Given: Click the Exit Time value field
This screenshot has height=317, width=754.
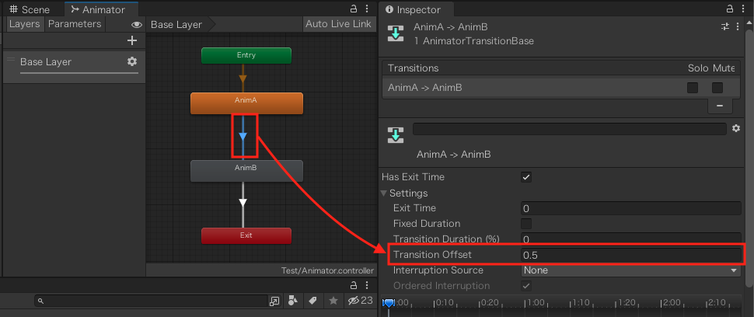Looking at the screenshot, I should coord(631,208).
